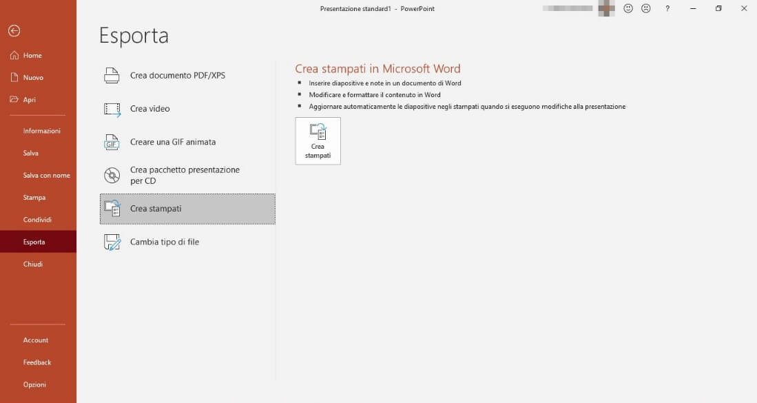Screen dimensions: 757x403
Task: Open the Account page
Action: pyautogui.click(x=36, y=340)
